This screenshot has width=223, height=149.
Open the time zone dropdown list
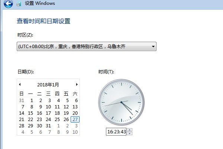point(87,46)
